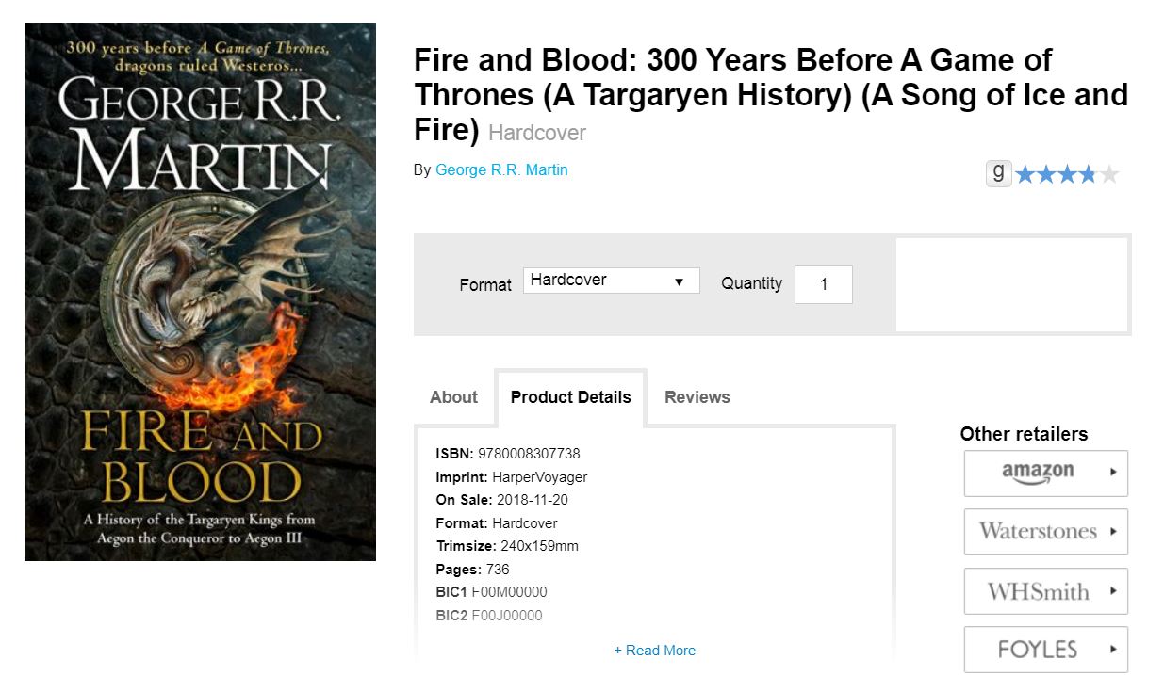Click the Fire and Blood book cover

point(200,292)
